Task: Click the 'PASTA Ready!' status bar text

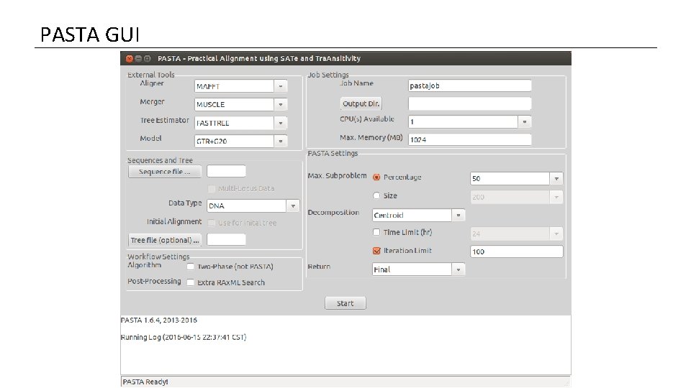Action: pyautogui.click(x=145, y=382)
